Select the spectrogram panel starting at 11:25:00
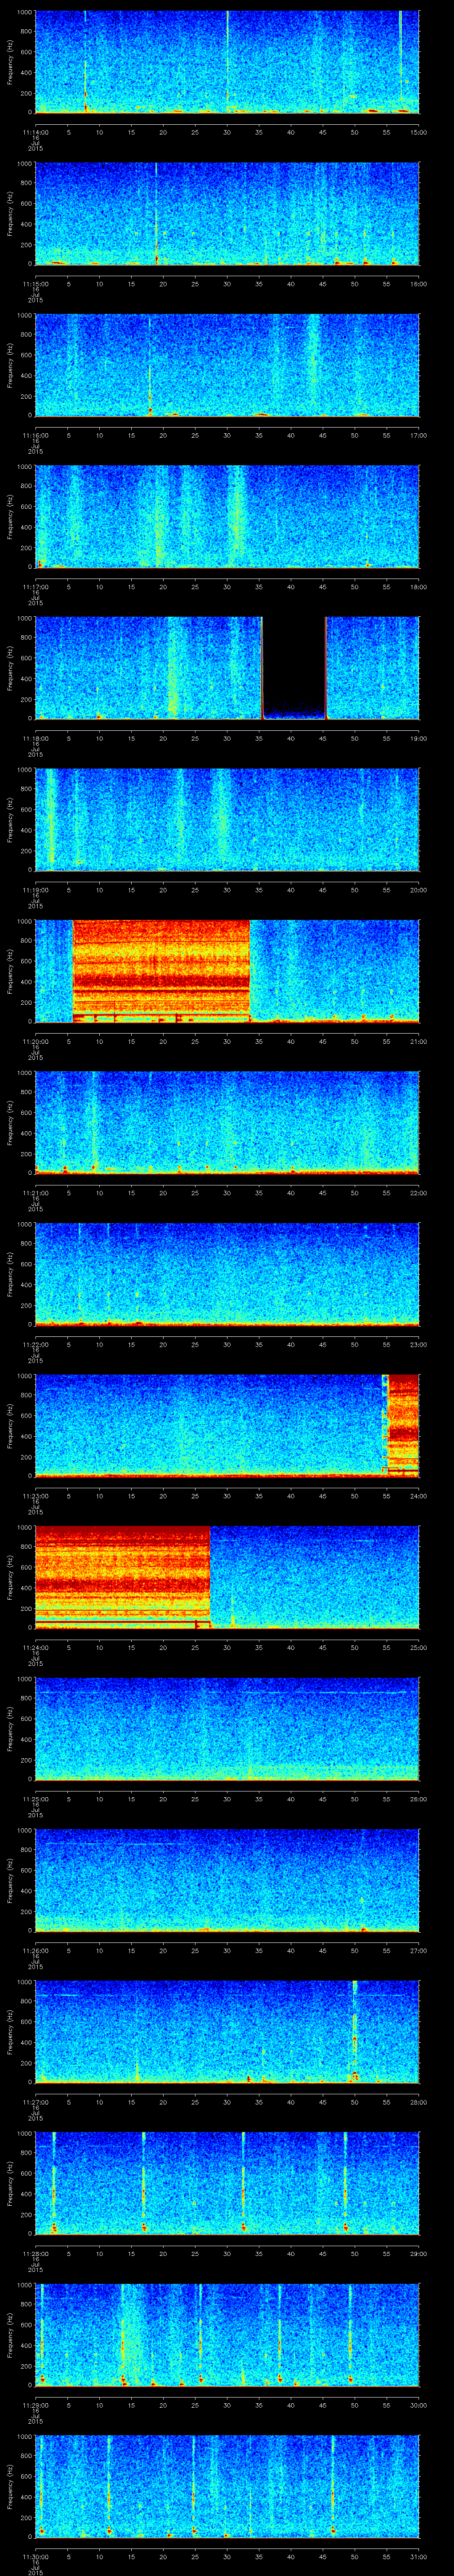This screenshot has width=454, height=2576. click(x=227, y=1728)
